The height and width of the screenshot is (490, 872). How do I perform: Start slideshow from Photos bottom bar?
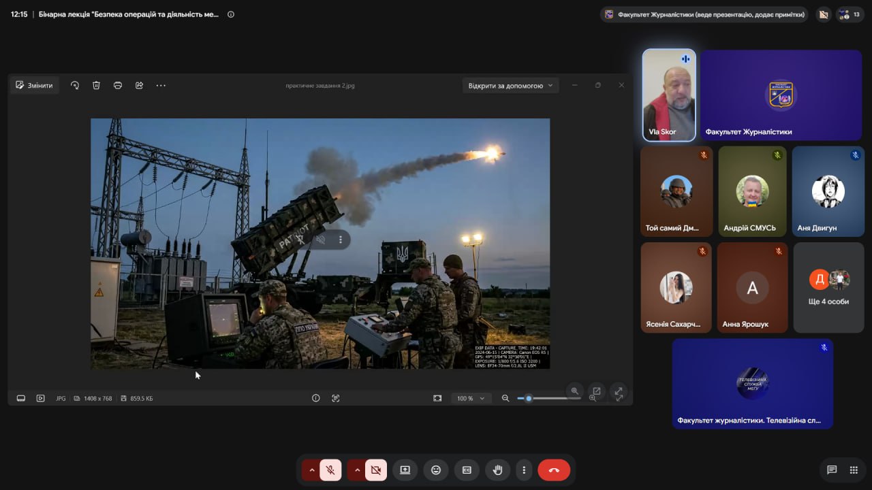40,398
